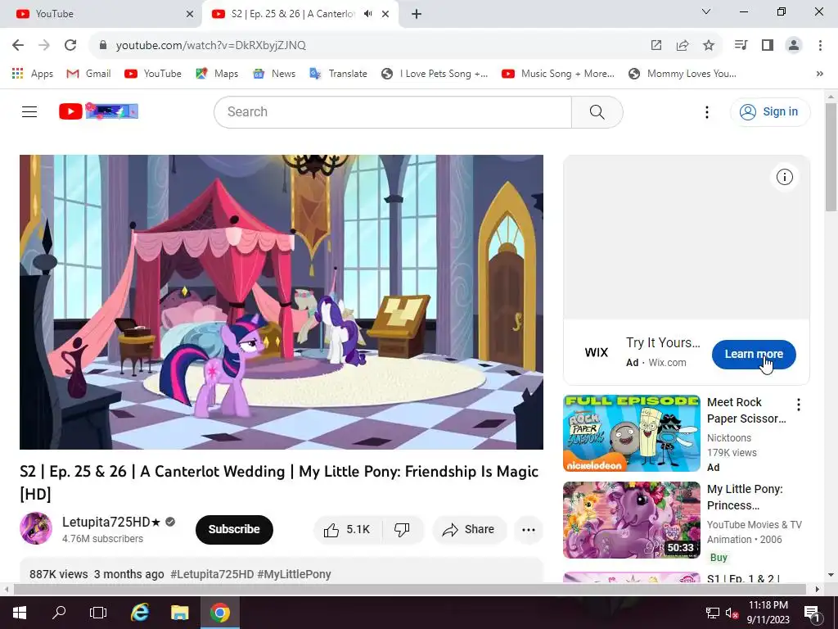Open YouTube settings three-dot menu
This screenshot has height=629, width=838.
tap(706, 111)
